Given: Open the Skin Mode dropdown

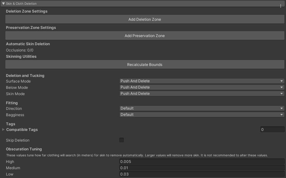Looking at the screenshot, I should [202, 94].
